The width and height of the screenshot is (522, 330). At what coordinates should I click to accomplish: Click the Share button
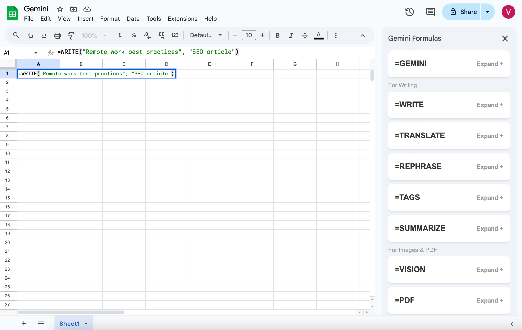462,12
